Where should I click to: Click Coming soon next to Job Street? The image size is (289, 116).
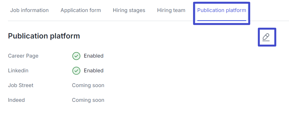pos(88,85)
